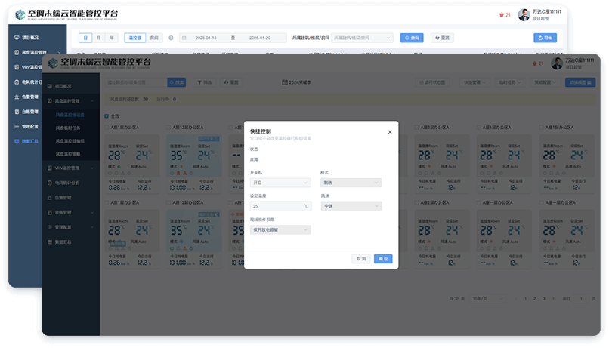Image resolution: width=609 pixels, height=348 pixels.
Task: Expand 台账管理 chevron in front sidebar
Action: pos(92,213)
